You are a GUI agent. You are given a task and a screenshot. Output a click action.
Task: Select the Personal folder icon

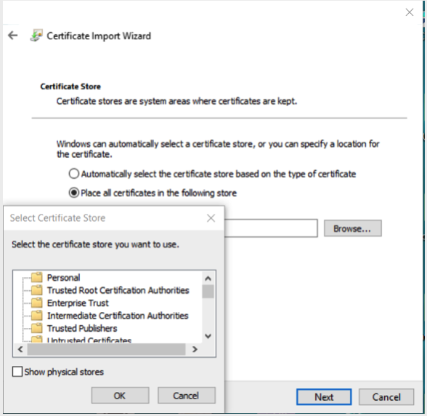(x=37, y=277)
